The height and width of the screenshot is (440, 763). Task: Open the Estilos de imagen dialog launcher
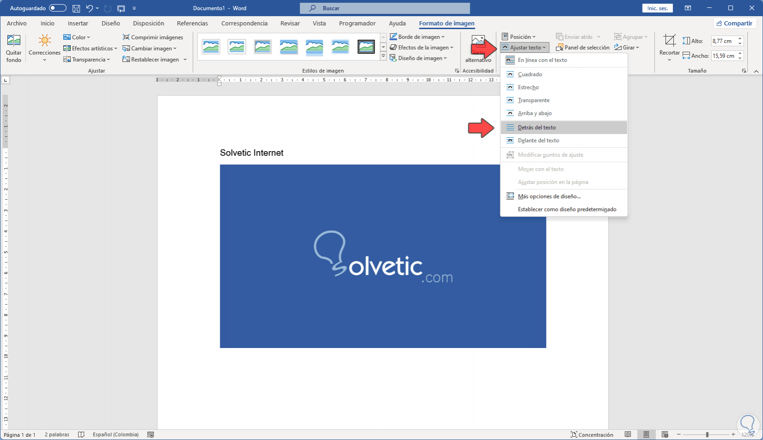click(457, 71)
